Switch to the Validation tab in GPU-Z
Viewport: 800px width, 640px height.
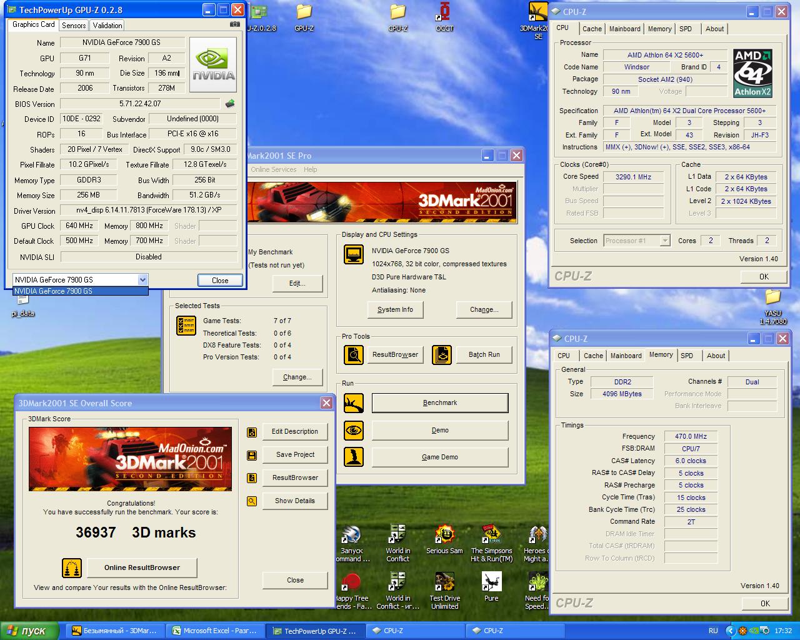107,26
